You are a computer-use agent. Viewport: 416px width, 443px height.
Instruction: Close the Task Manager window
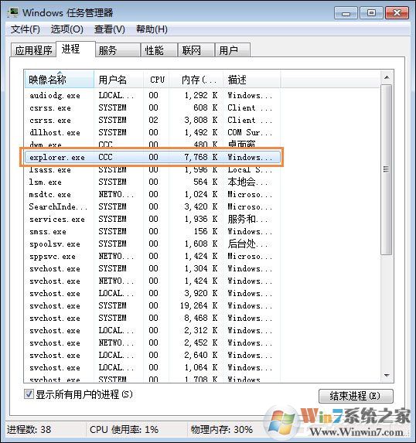coord(397,13)
